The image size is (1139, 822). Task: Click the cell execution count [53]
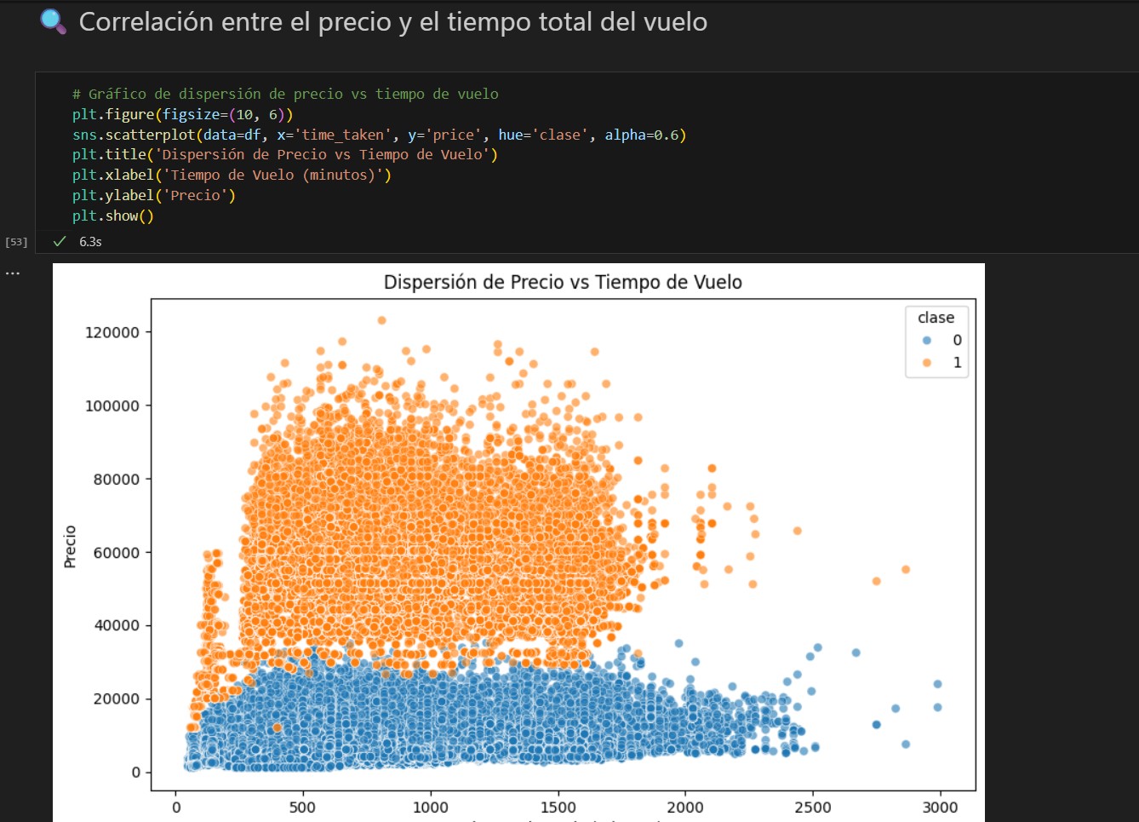(x=16, y=242)
